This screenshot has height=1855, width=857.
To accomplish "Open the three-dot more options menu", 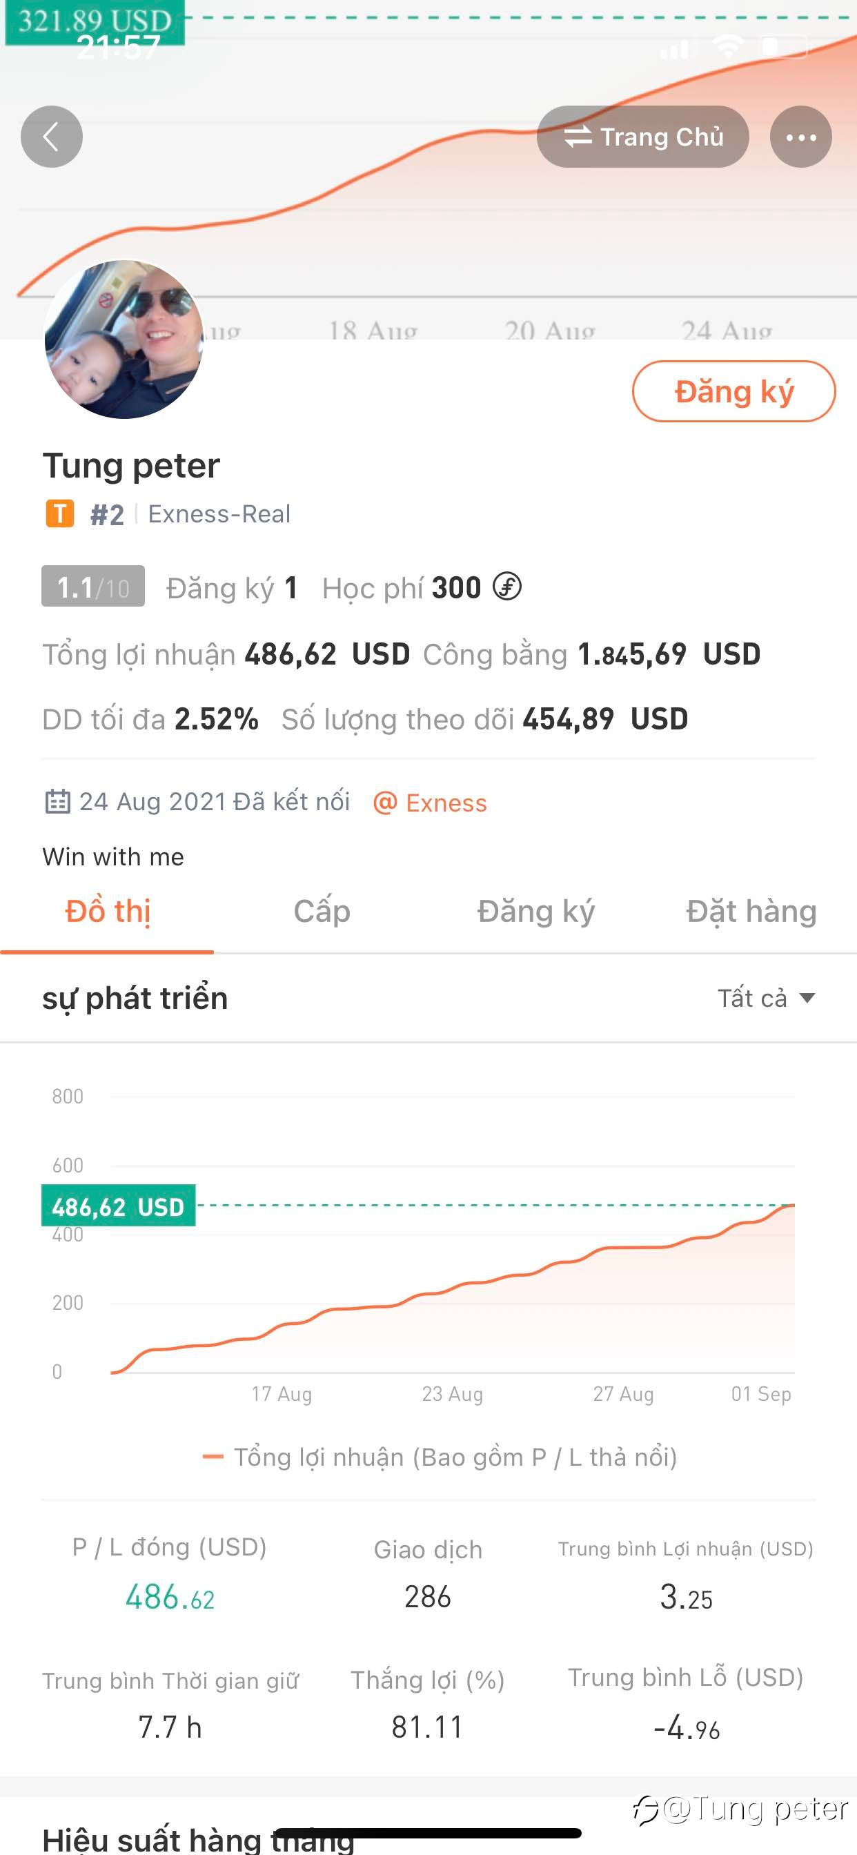I will (x=801, y=137).
